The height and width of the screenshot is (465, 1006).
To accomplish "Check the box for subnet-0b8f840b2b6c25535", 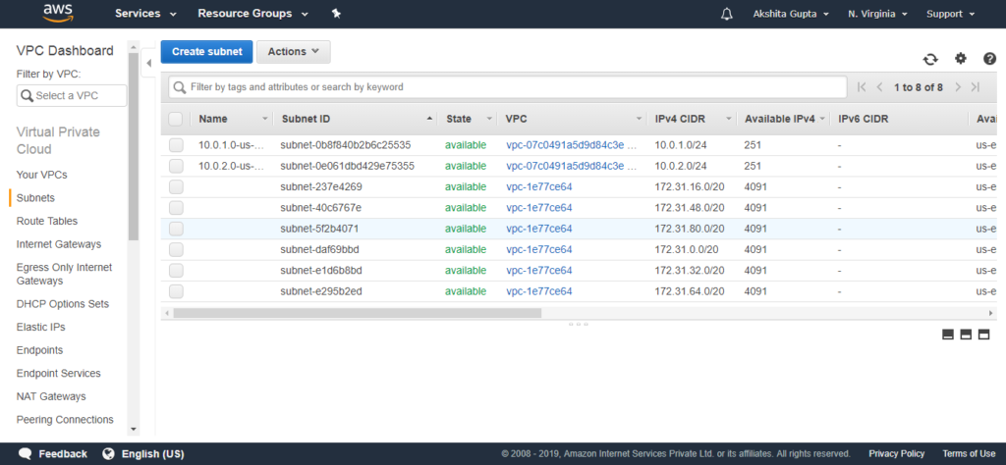I will tap(176, 145).
